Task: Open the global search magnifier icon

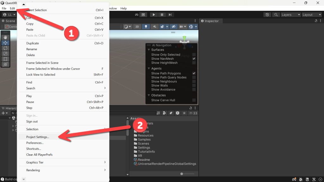Action: (276, 15)
